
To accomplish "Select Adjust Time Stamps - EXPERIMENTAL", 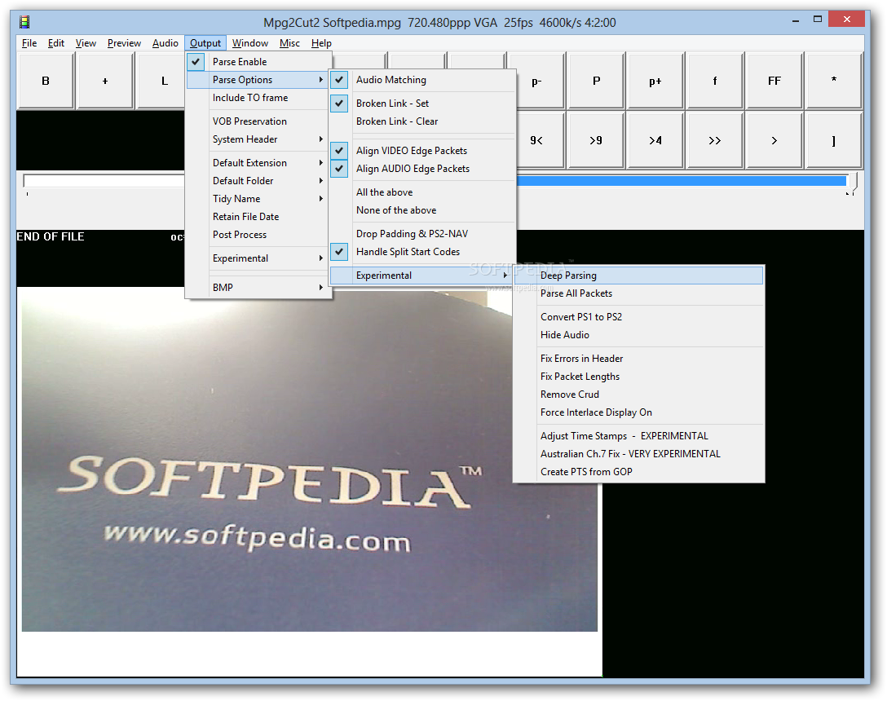I will 638,436.
